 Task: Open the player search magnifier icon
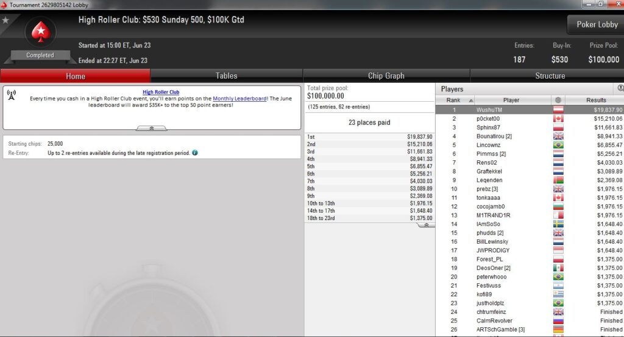pos(620,88)
